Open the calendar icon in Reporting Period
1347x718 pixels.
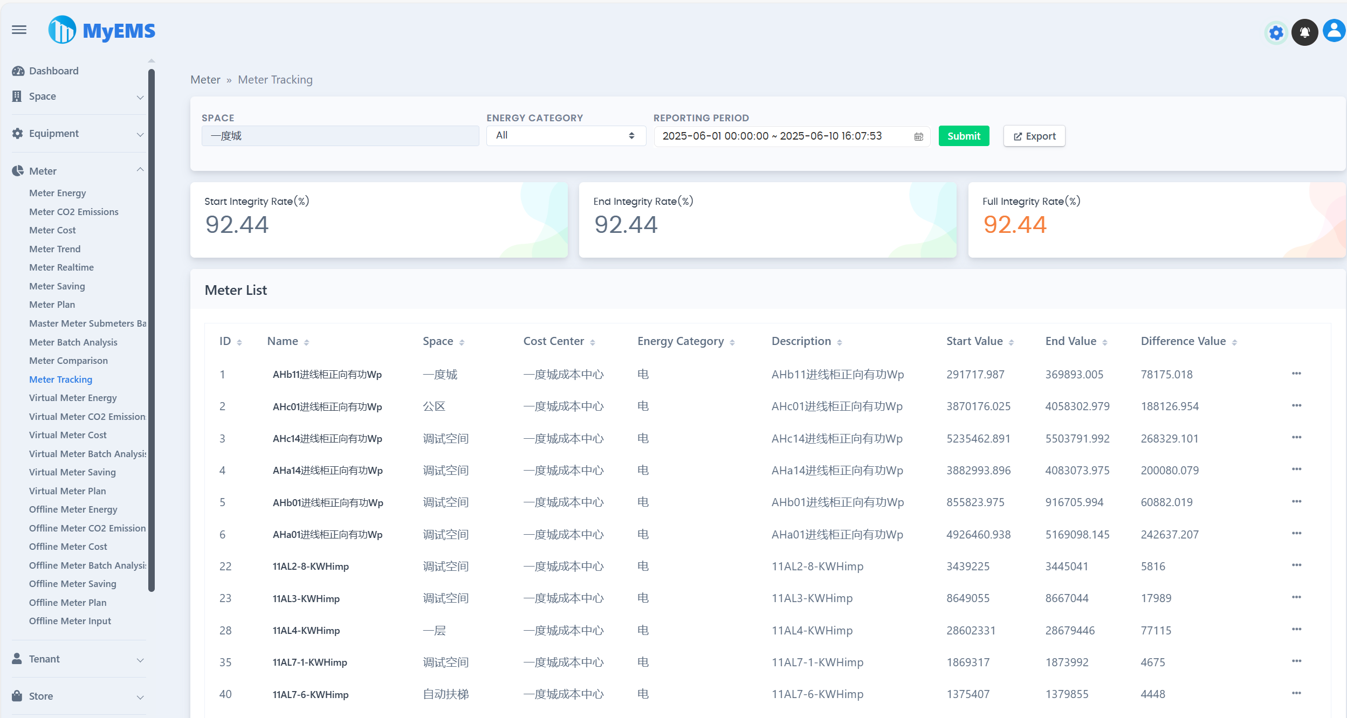coord(918,136)
